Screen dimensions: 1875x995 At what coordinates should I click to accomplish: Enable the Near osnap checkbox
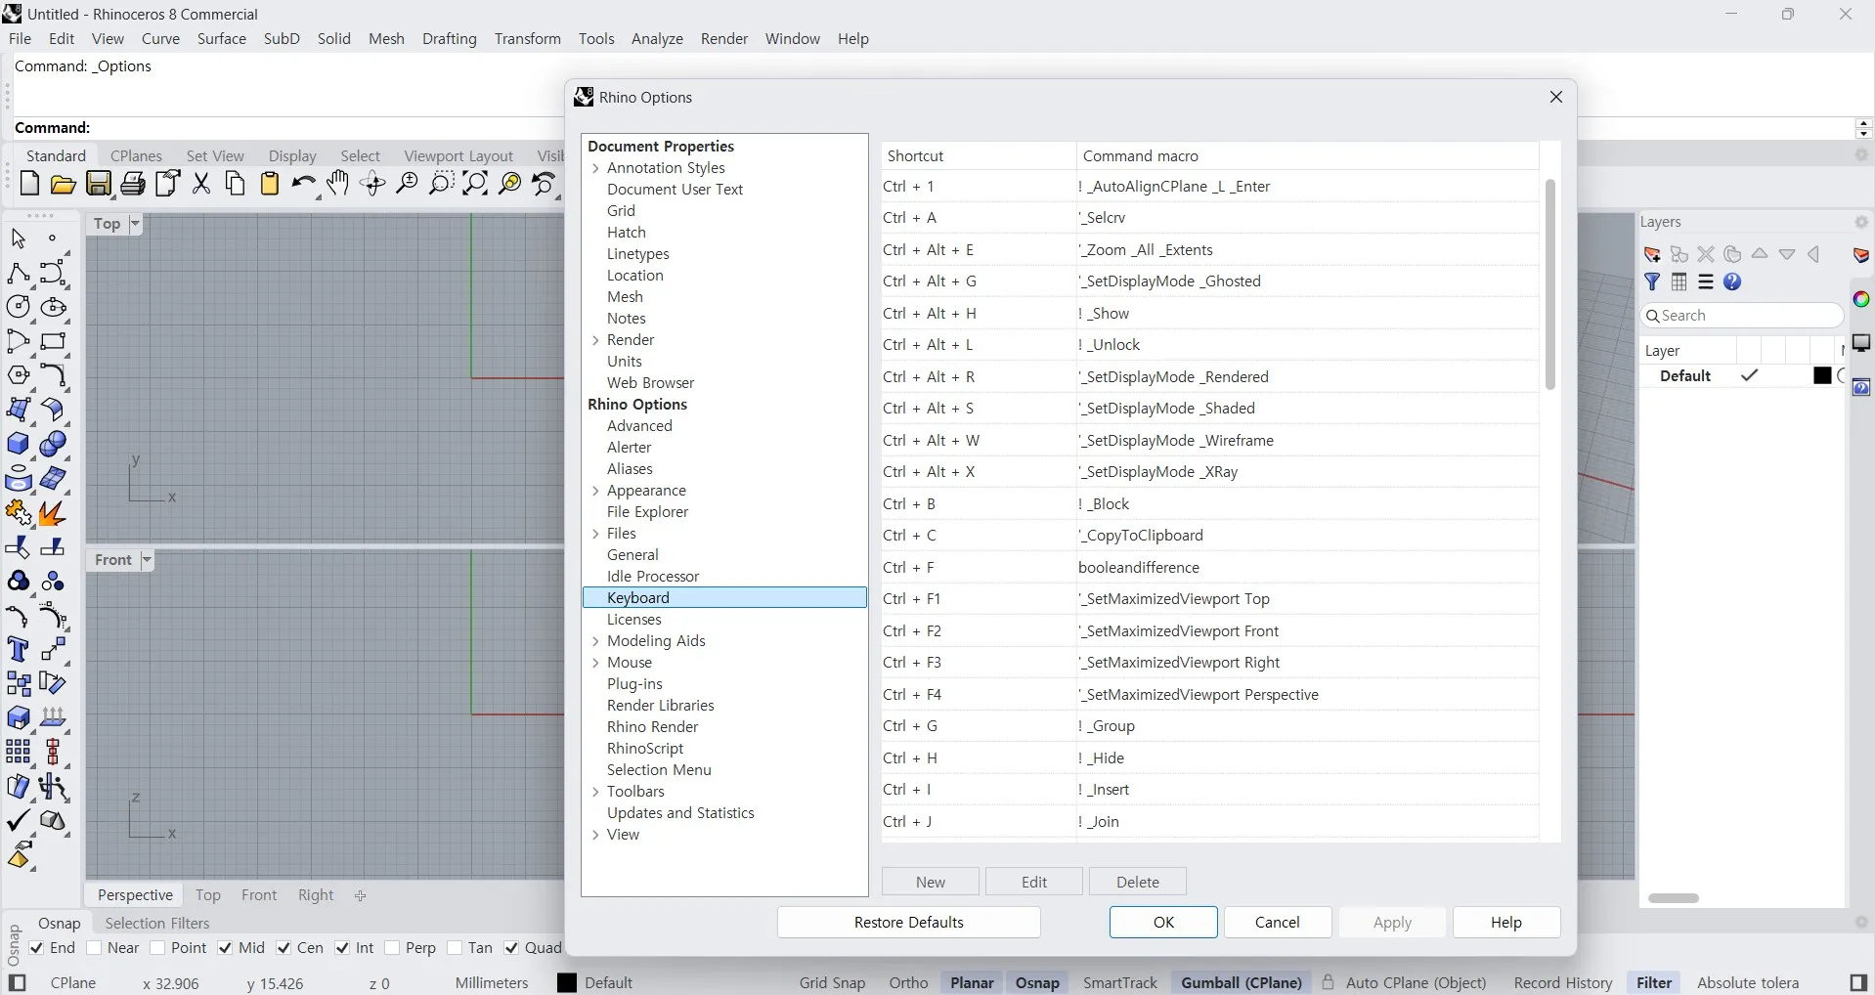coord(95,948)
